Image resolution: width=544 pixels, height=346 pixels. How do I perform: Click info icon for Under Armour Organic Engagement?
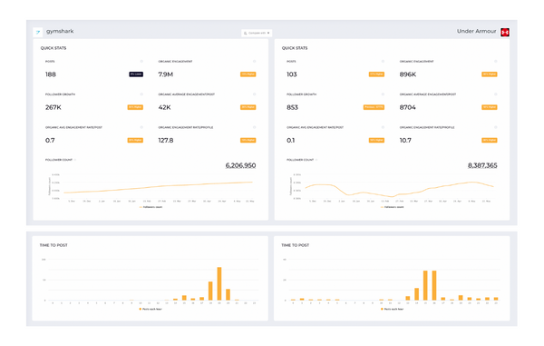[495, 61]
